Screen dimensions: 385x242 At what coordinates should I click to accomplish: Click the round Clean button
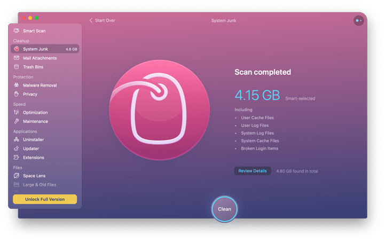pos(224,209)
